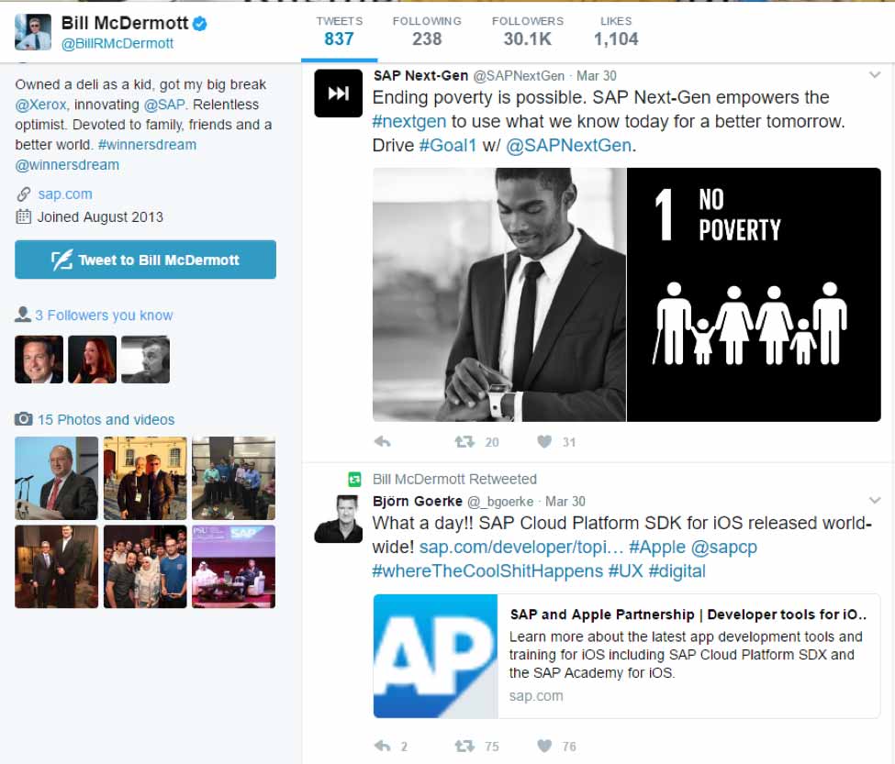This screenshot has width=895, height=764.
Task: Retweet the SAP Next-Gen tweet with 20 retweets
Action: 464,441
